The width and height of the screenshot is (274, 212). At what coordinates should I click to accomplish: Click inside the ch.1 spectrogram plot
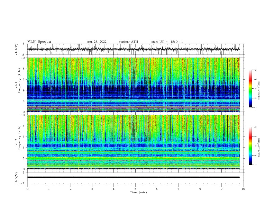pos(133,85)
